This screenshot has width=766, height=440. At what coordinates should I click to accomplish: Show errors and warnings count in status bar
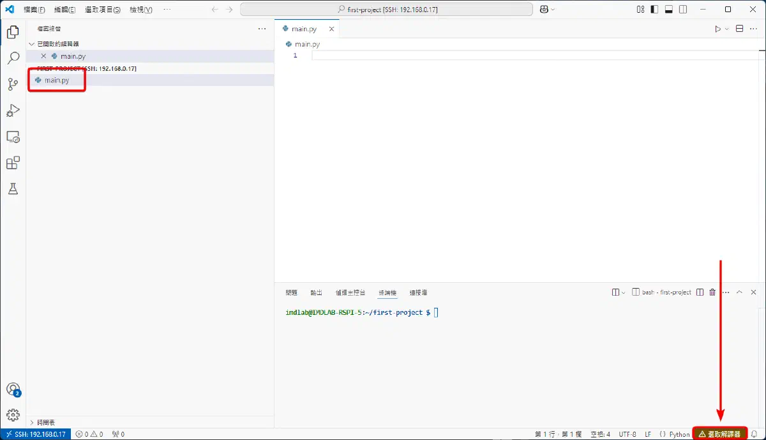click(89, 434)
